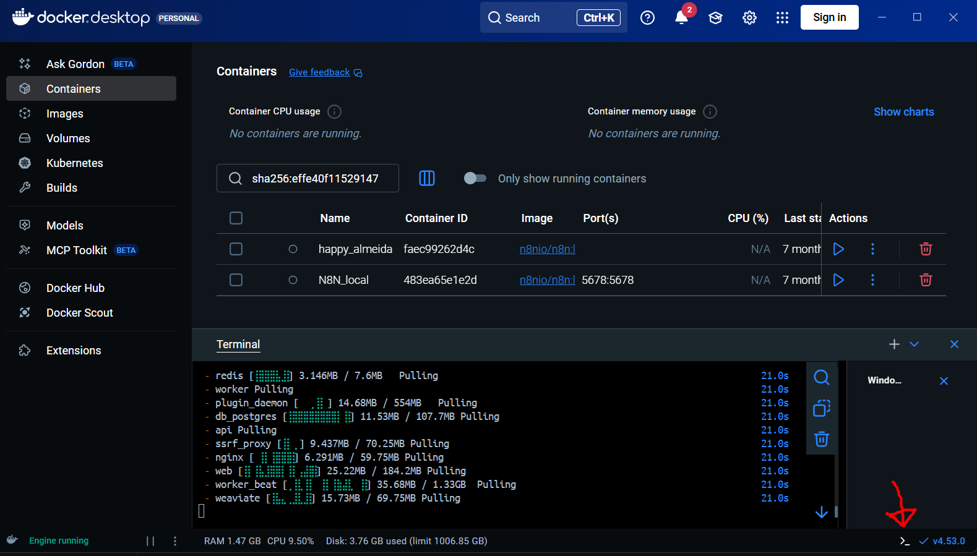
Task: Open the help question mark icon
Action: pos(647,17)
